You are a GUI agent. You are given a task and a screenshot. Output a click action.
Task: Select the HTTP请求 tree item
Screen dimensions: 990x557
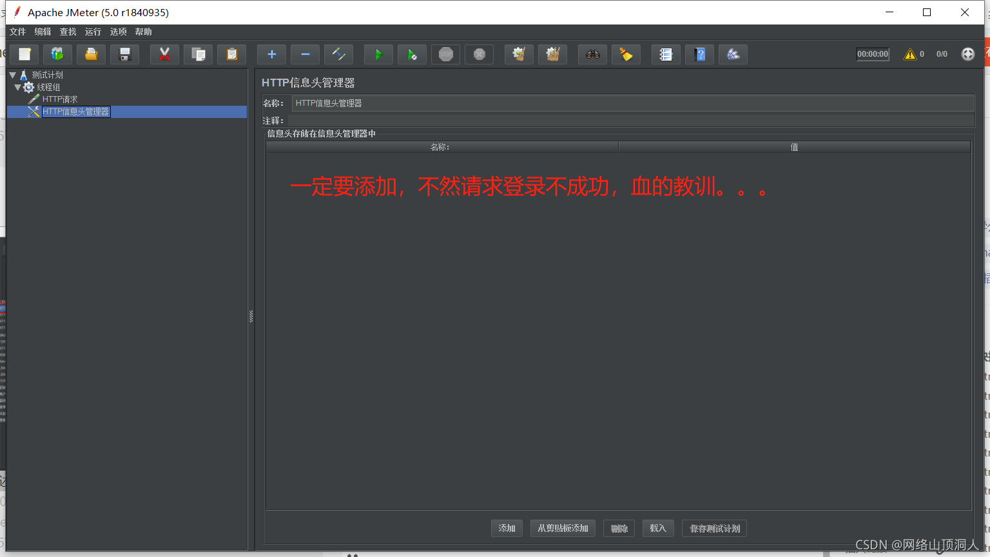tap(60, 99)
